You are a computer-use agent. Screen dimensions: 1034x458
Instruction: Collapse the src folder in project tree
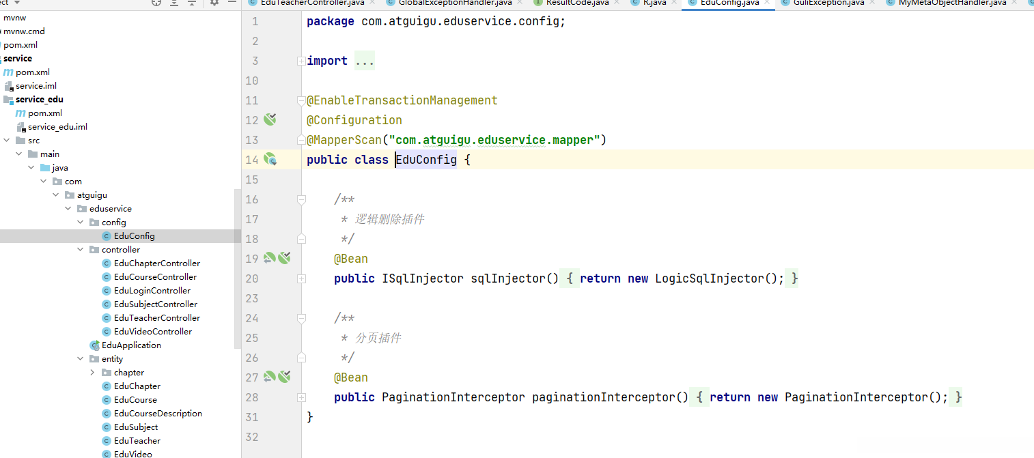[x=7, y=141]
